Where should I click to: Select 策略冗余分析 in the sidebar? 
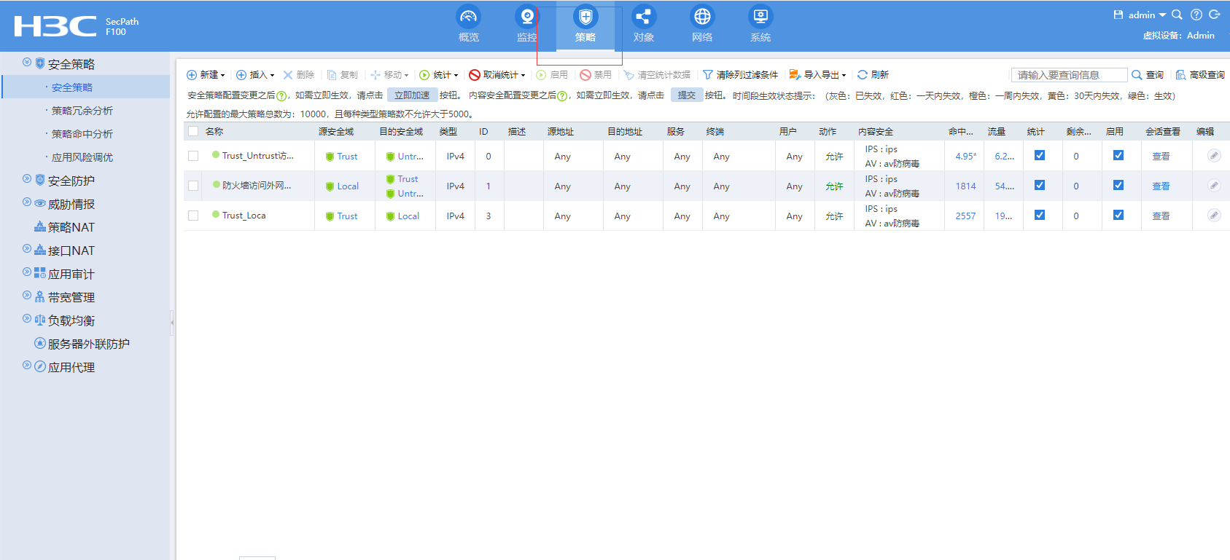pyautogui.click(x=82, y=111)
